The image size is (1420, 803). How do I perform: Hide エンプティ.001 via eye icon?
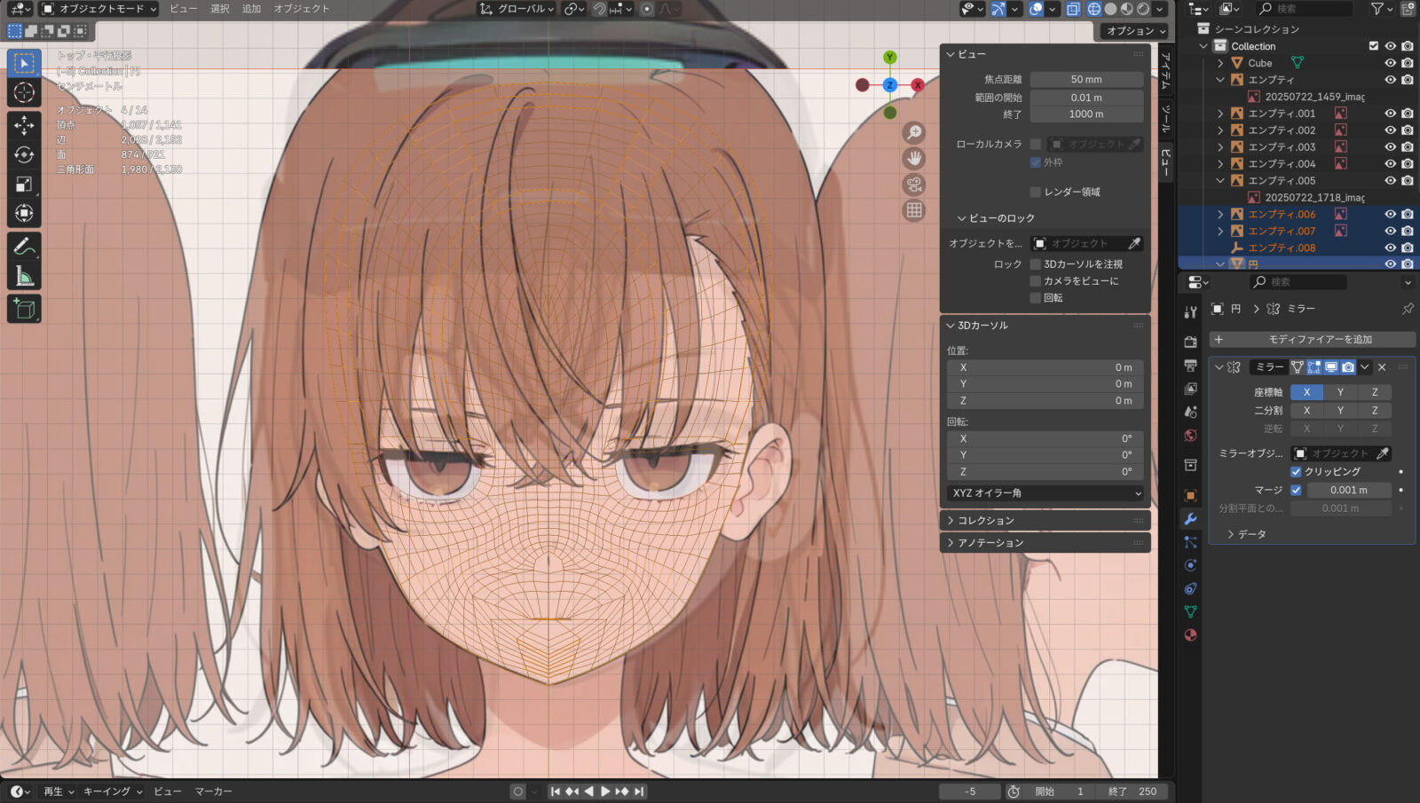[x=1390, y=114]
